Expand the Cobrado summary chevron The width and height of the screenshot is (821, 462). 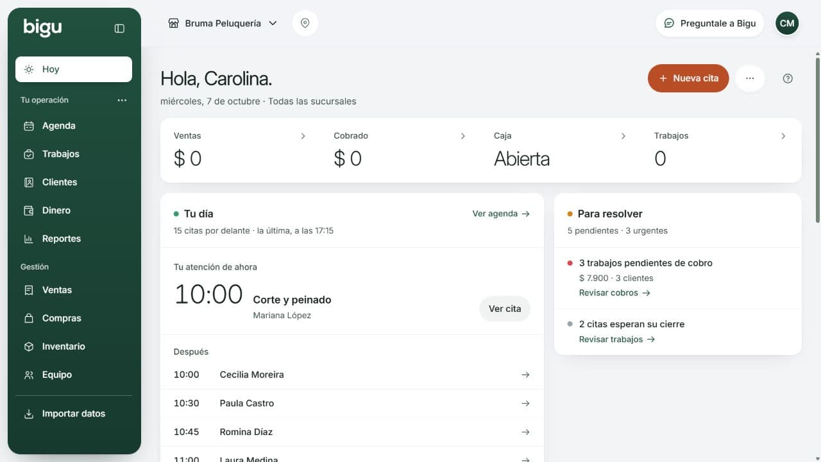tap(463, 136)
